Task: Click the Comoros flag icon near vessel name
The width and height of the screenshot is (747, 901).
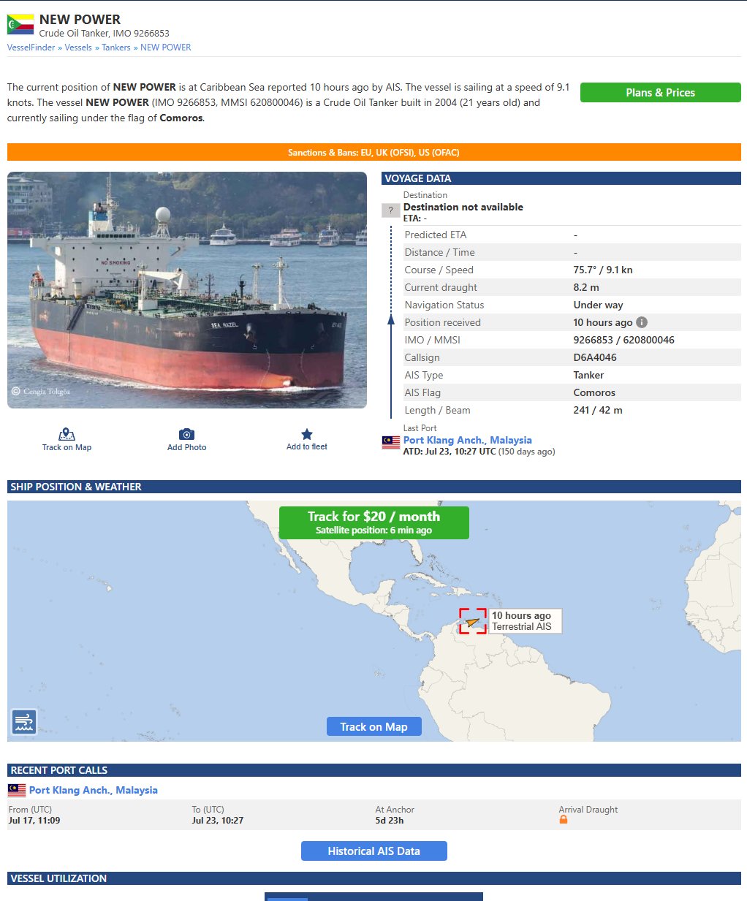Action: click(x=20, y=24)
